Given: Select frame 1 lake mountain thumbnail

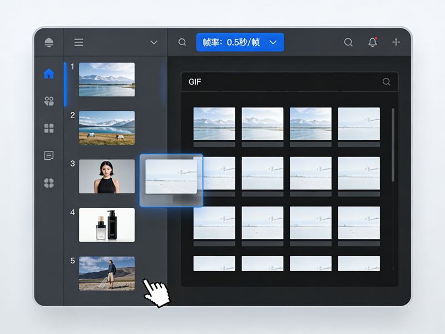Looking at the screenshot, I should click(x=107, y=80).
